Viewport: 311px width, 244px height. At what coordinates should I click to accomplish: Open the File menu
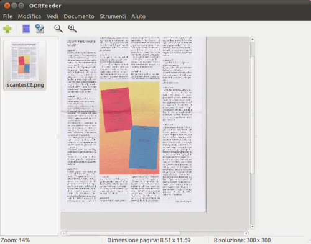(8, 16)
